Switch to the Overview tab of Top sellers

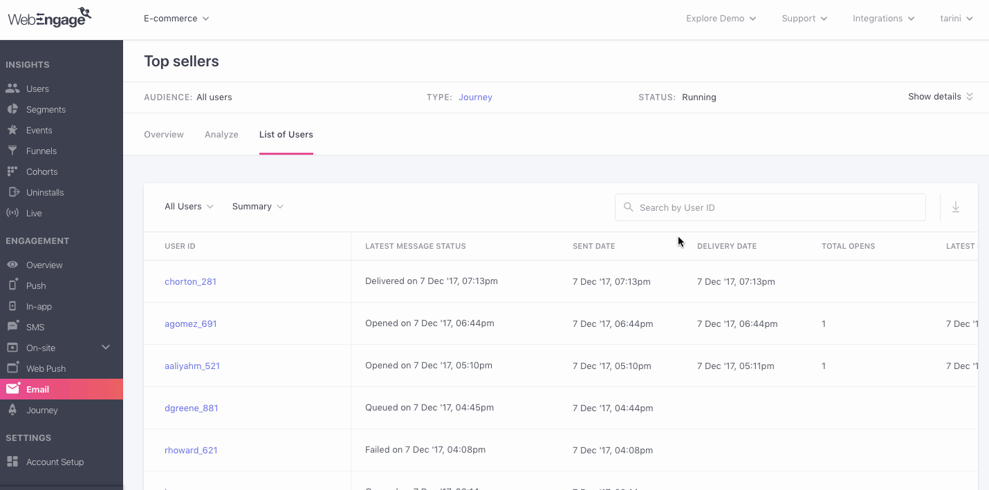point(164,135)
